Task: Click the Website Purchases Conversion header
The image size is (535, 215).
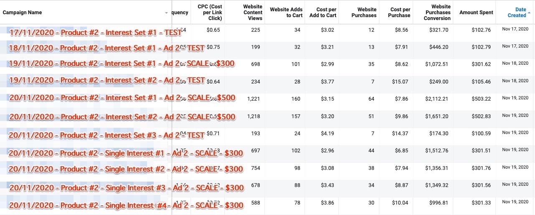Action: click(437, 13)
